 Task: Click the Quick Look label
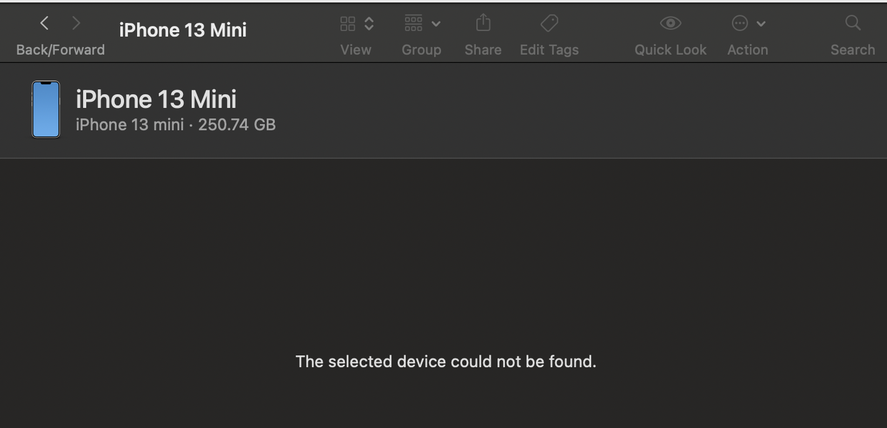[671, 50]
